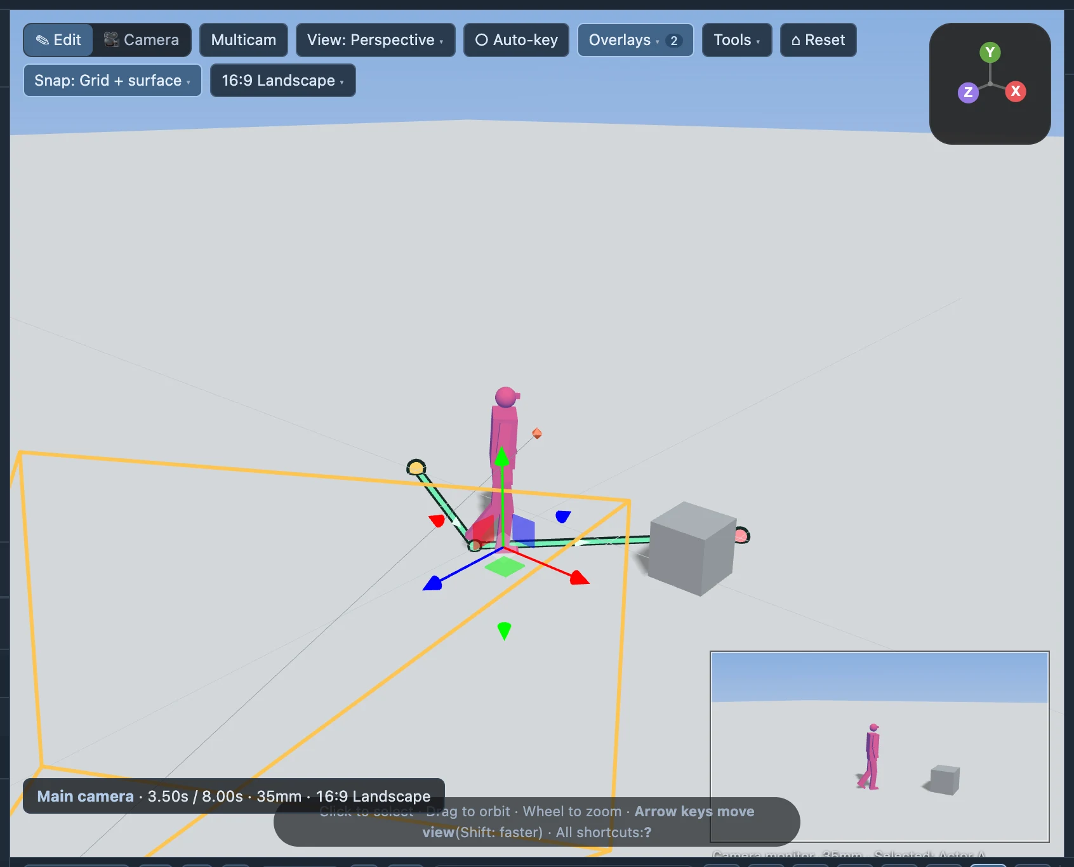Switch to Edit mode
The height and width of the screenshot is (867, 1074).
pyautogui.click(x=58, y=40)
